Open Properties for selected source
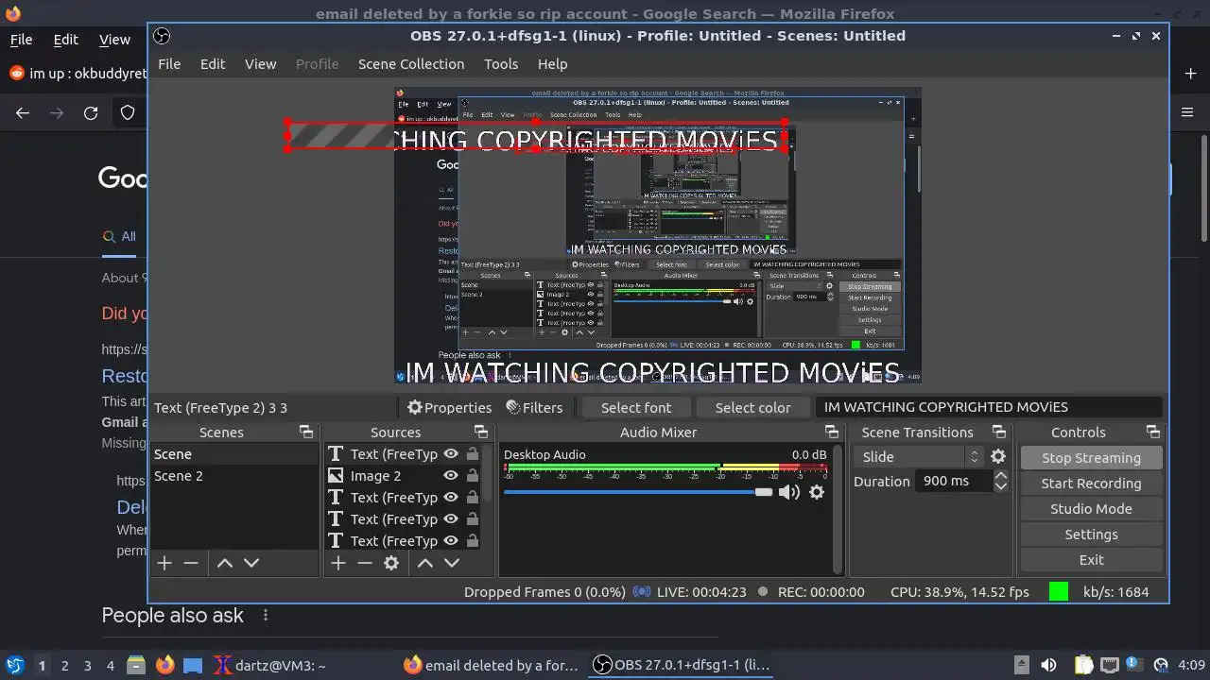 tap(450, 408)
